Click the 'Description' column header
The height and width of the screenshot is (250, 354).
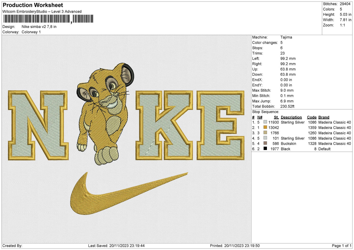pos(291,117)
